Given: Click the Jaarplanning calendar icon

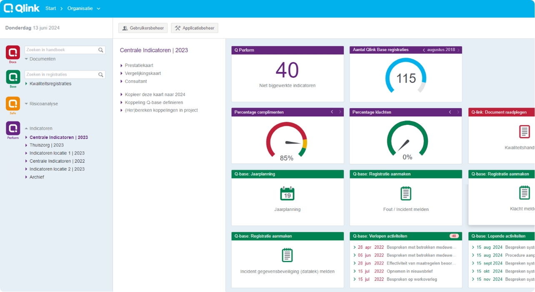Looking at the screenshot, I should 287,194.
